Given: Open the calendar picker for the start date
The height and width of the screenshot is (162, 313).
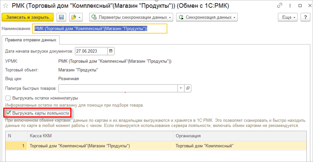Looking at the screenshot, I should coord(111,51).
